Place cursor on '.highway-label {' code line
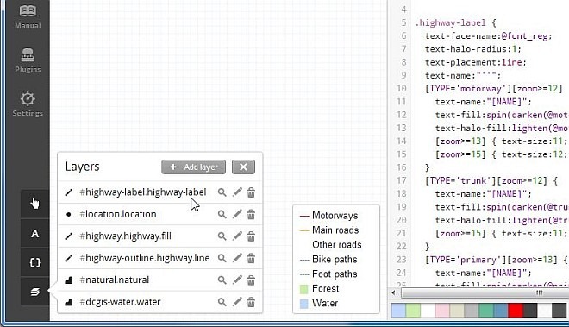The width and height of the screenshot is (569, 327). (455, 23)
